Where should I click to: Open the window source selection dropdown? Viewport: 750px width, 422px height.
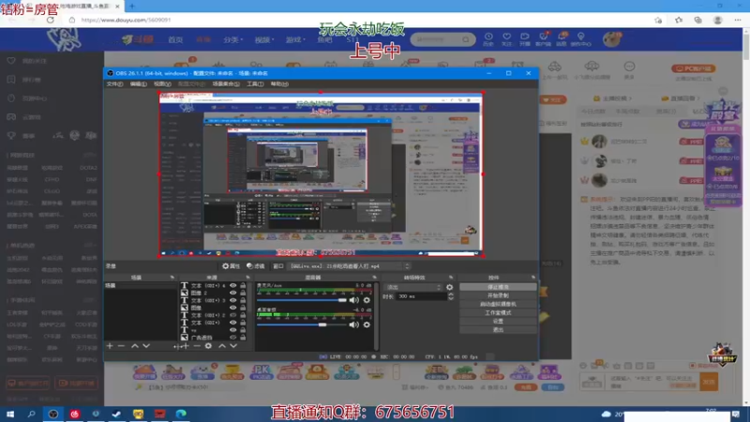tap(349, 266)
